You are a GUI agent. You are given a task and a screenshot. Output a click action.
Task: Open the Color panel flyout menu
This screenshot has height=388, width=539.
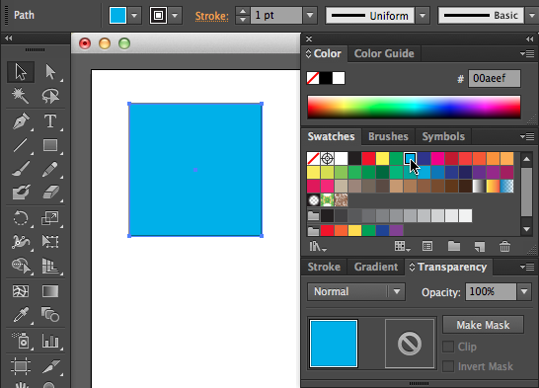(x=527, y=53)
